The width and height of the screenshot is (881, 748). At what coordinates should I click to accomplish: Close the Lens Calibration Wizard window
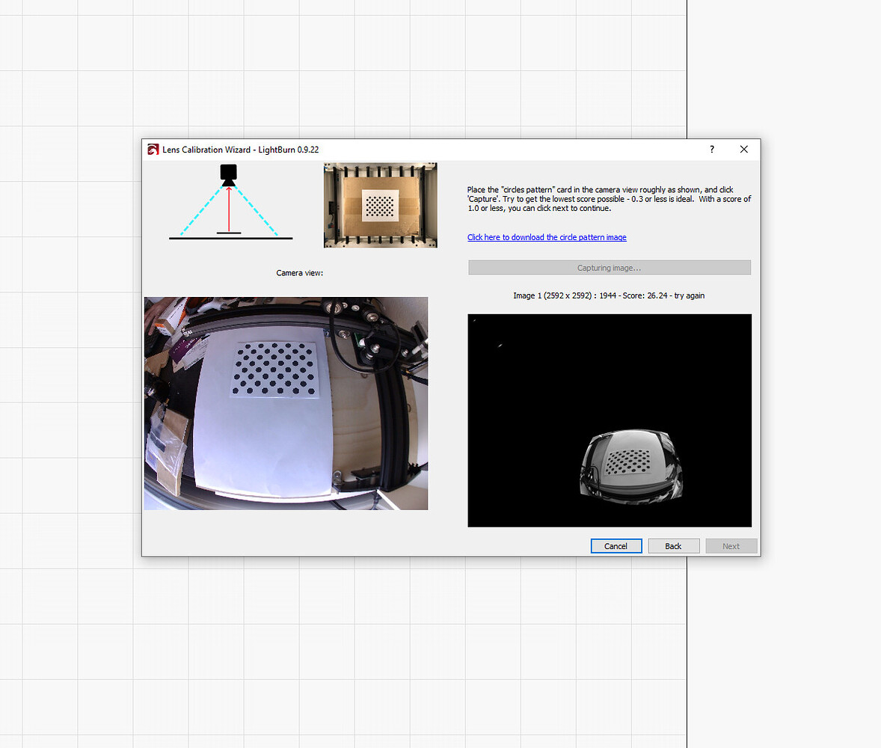pos(743,149)
